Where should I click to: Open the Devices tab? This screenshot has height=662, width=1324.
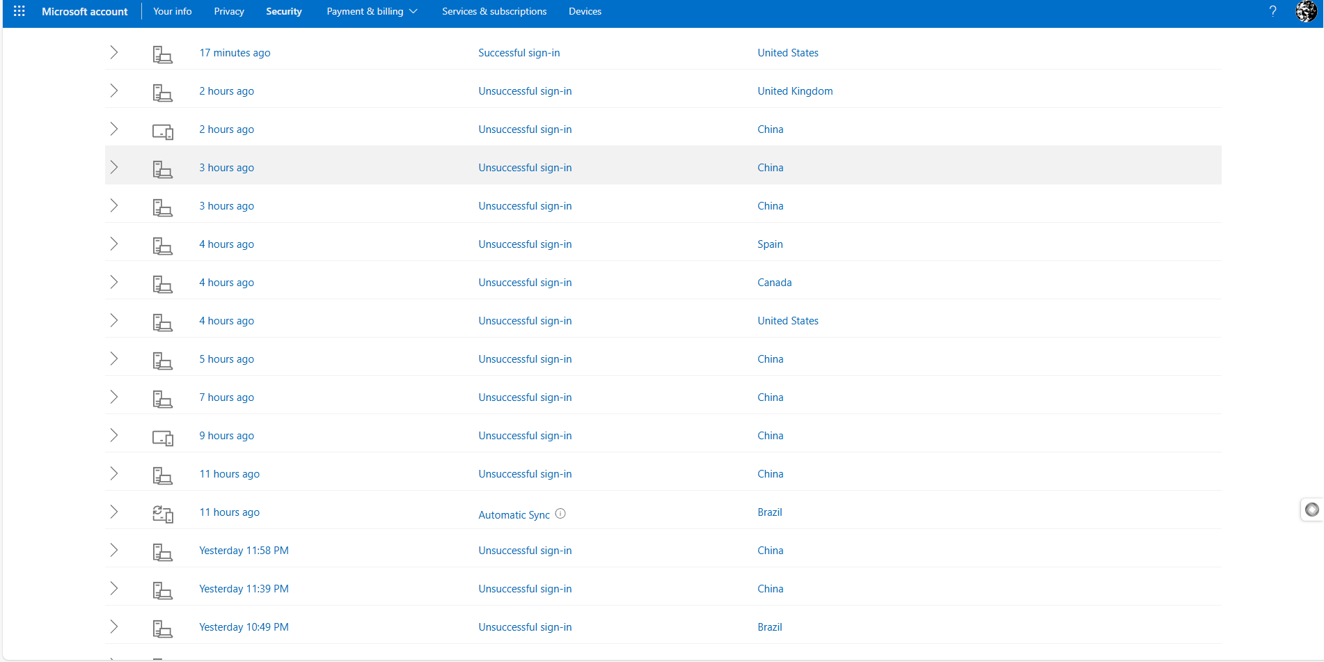point(585,11)
